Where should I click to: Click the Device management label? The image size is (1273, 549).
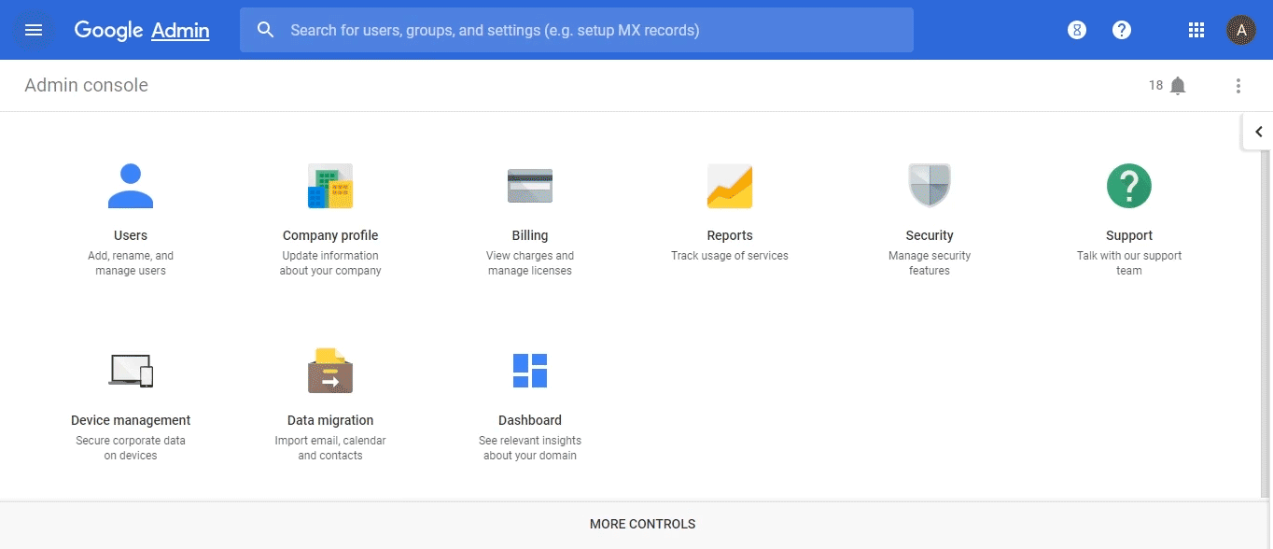click(x=131, y=420)
